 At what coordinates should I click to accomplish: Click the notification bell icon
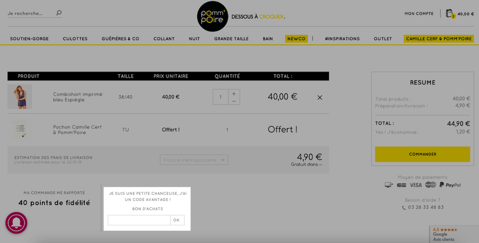click(16, 223)
